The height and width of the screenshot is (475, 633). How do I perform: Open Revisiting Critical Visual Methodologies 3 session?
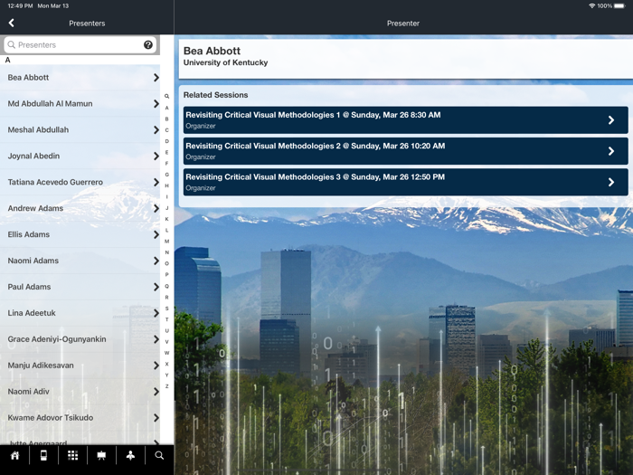[406, 182]
